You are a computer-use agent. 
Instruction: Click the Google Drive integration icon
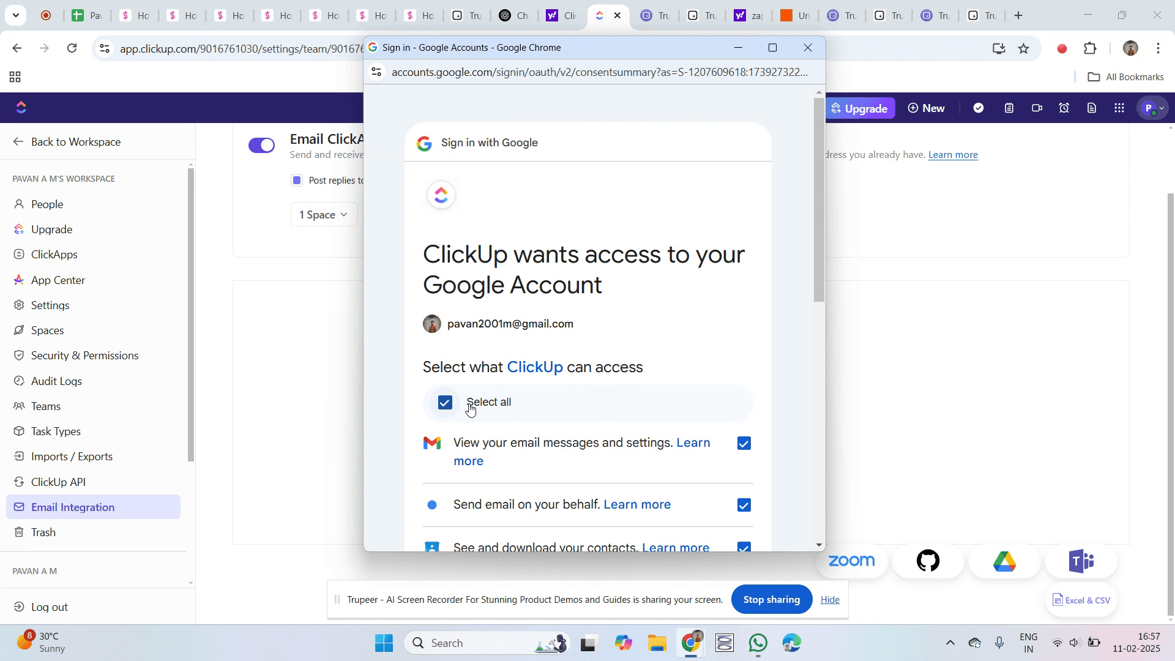[x=1004, y=561]
